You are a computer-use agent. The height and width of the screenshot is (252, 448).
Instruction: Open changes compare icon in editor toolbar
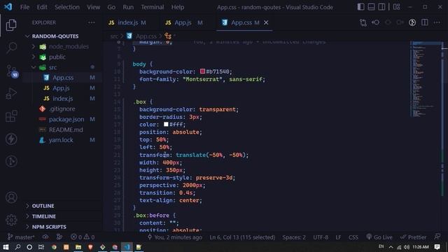pos(363,22)
